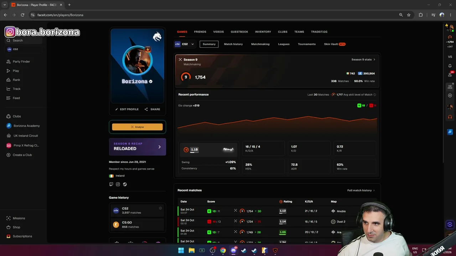Viewport: 456px width, 256px height.
Task: Click the orange headset icon in right sidebar
Action: tap(450, 117)
